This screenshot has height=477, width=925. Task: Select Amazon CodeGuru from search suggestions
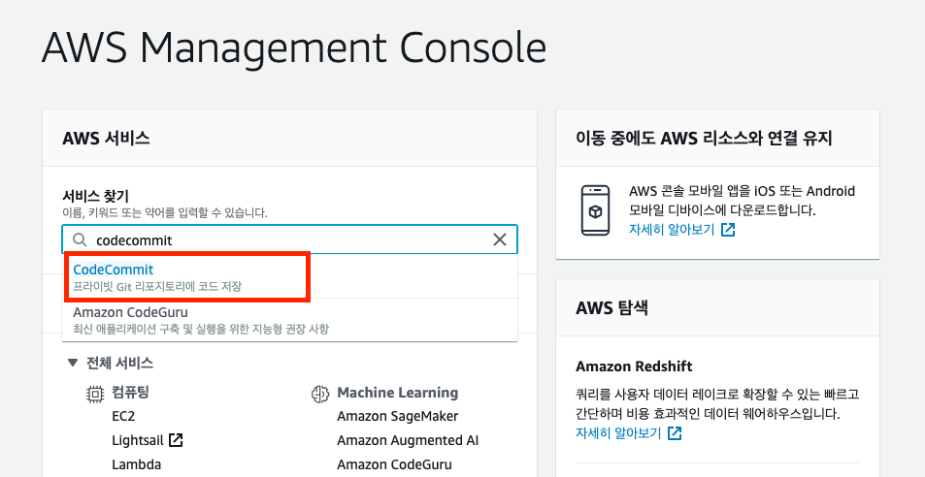click(x=289, y=320)
